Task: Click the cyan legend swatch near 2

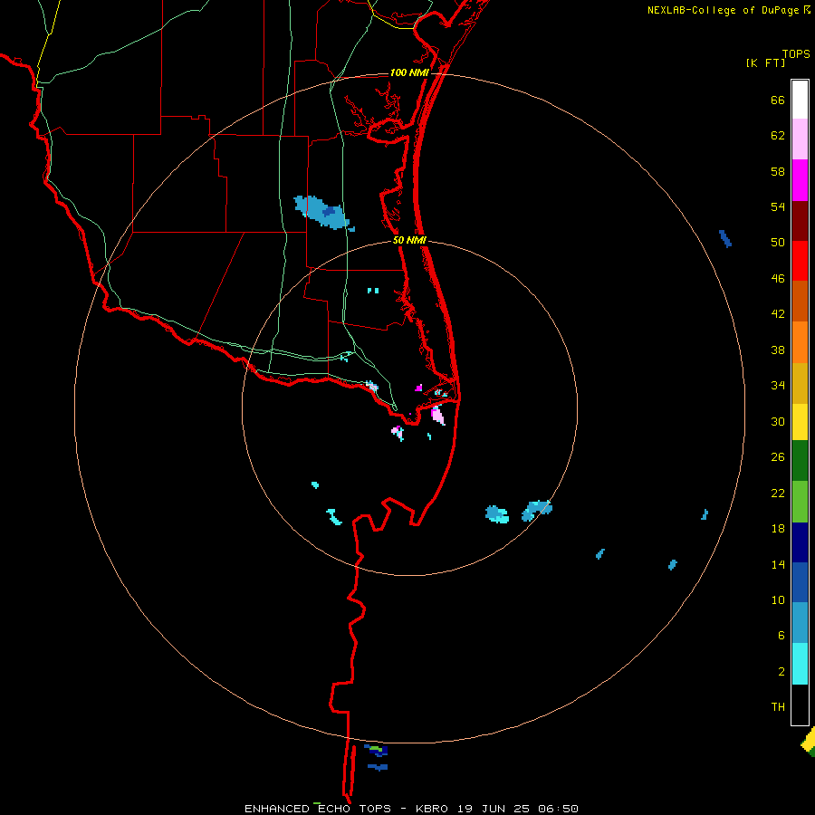Action: click(800, 664)
